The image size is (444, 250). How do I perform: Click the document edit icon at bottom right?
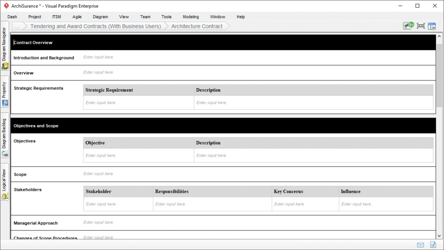click(x=432, y=244)
